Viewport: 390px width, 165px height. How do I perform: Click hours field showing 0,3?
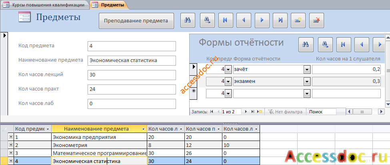(346, 81)
